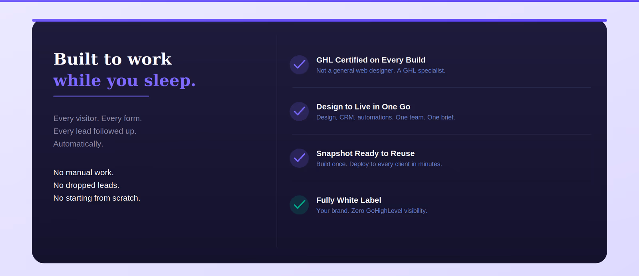The width and height of the screenshot is (639, 276).
Task: Select the 'Fully White Label' heading
Action: pyautogui.click(x=349, y=200)
